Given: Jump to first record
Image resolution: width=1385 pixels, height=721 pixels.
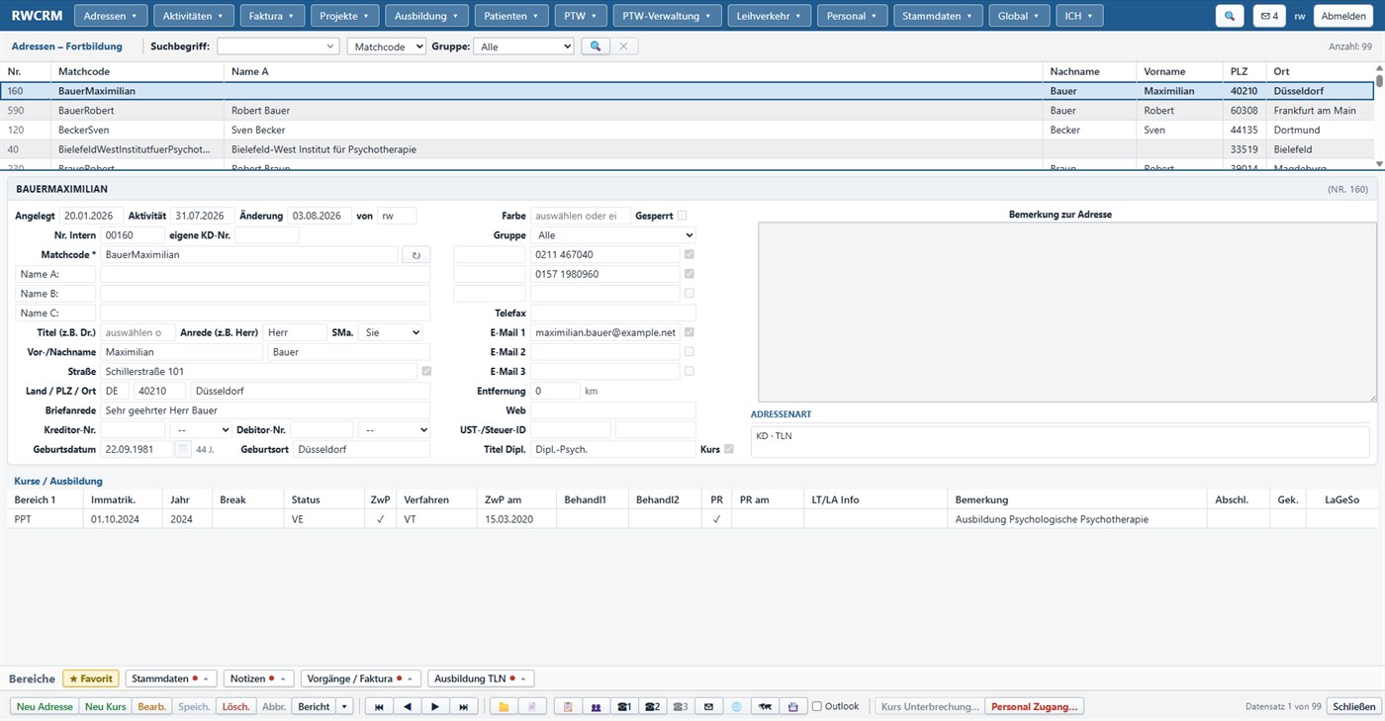Looking at the screenshot, I should (x=379, y=707).
